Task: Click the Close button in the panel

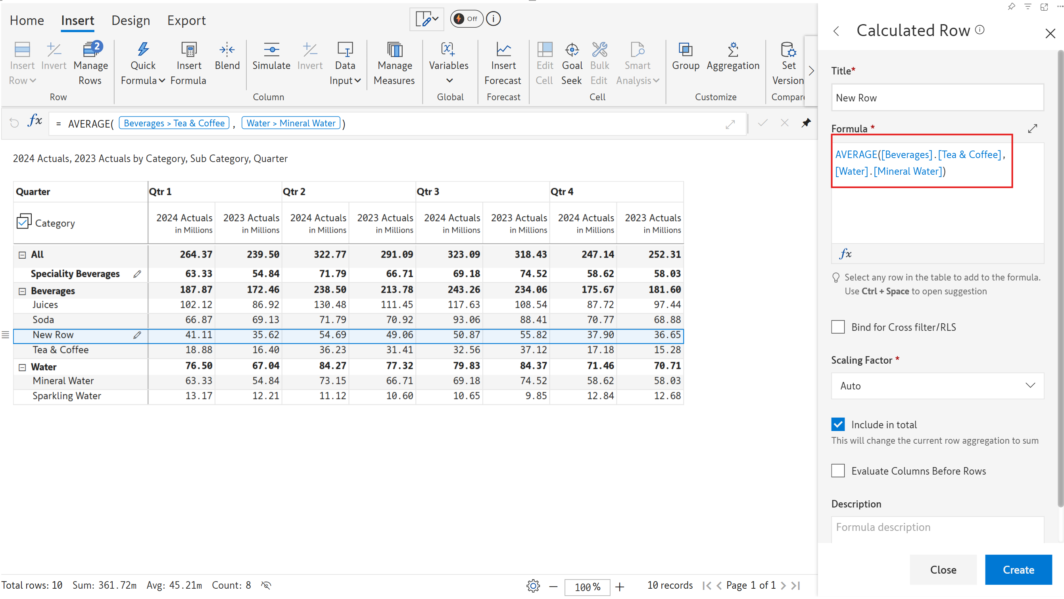Action: [x=943, y=570]
